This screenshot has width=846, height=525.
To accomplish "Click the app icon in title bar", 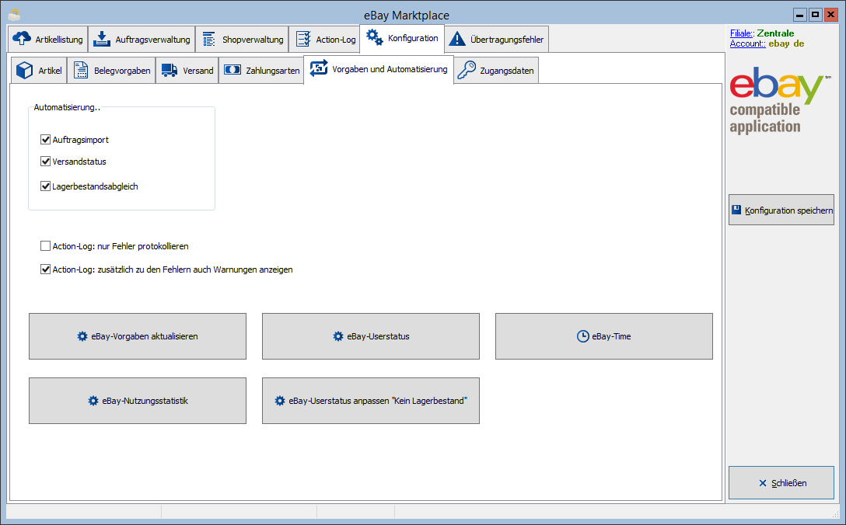I will click(x=15, y=15).
